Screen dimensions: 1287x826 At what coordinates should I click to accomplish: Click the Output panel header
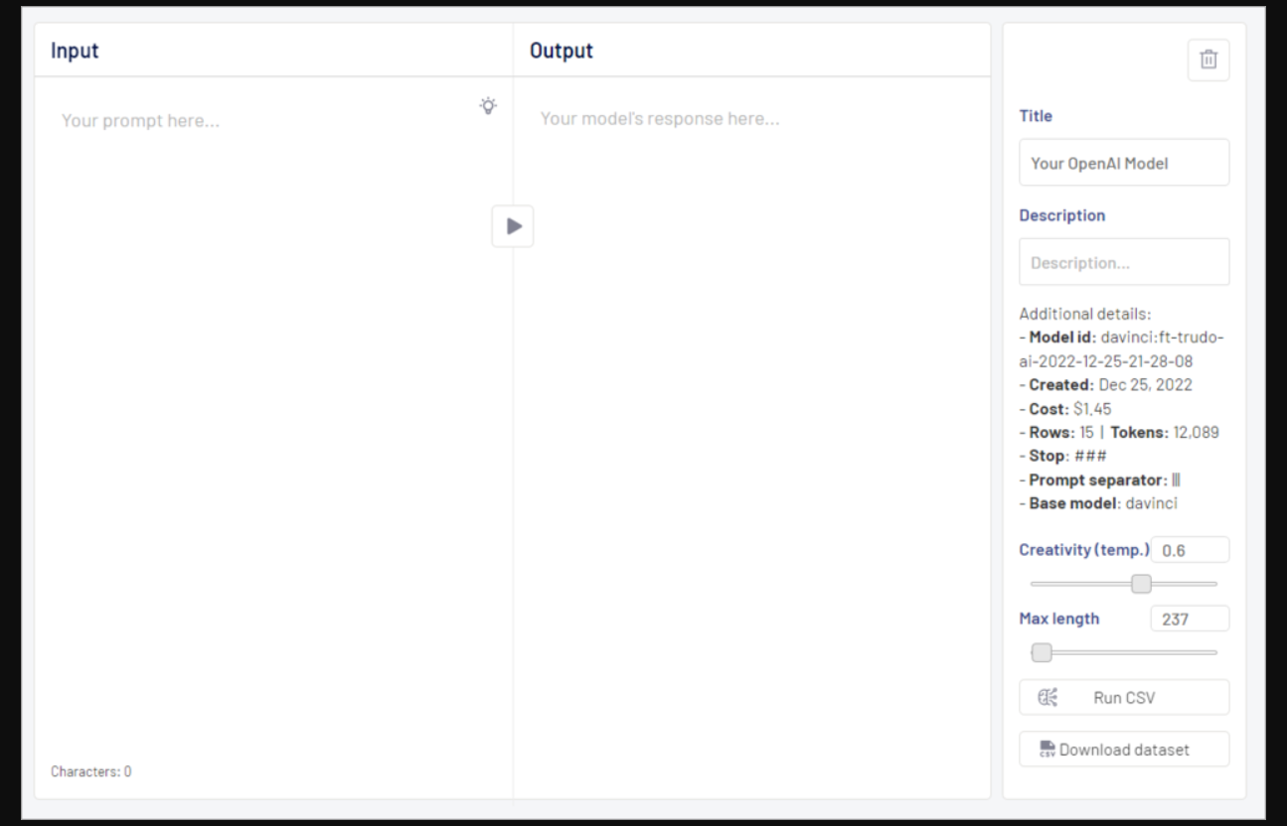pyautogui.click(x=561, y=51)
